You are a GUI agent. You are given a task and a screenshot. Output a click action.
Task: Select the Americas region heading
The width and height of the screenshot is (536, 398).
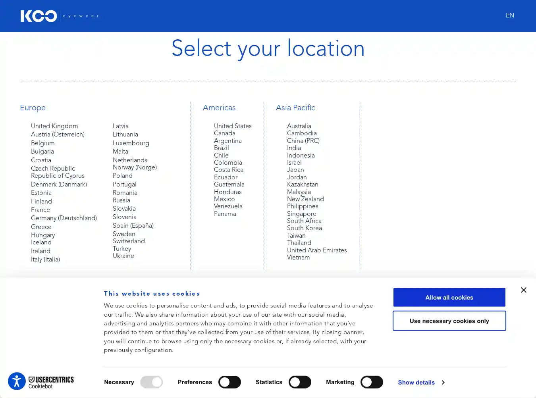pos(219,108)
